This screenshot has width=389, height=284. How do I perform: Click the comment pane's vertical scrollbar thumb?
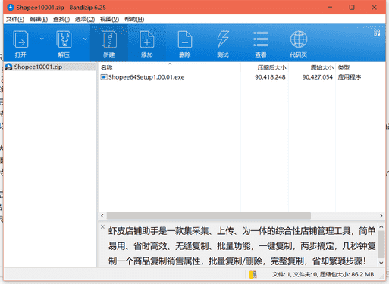(x=381, y=245)
